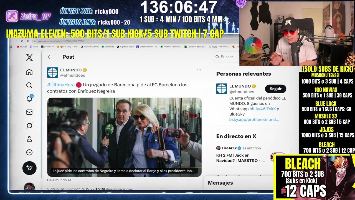Open the bit.ly/46fEvkK link
The height and width of the screenshot is (200, 355).
pos(263,109)
